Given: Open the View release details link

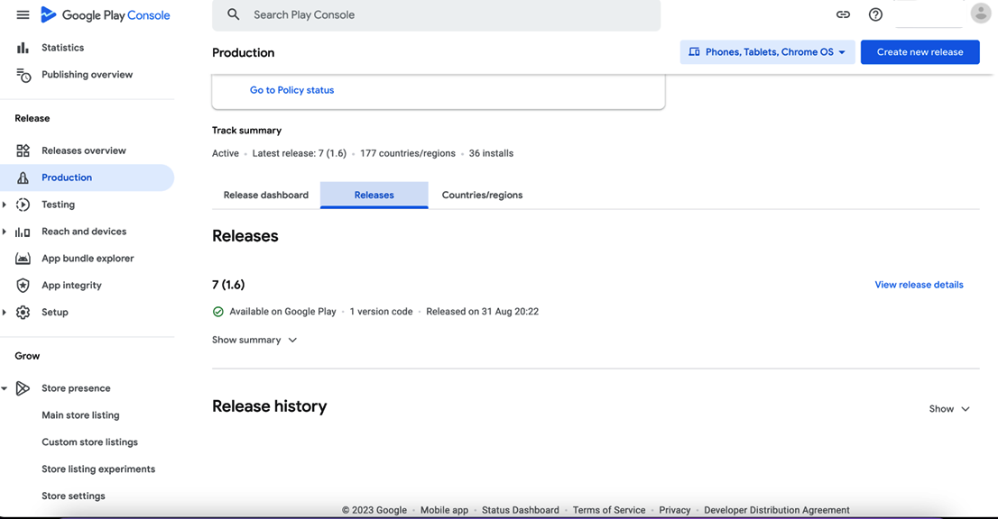Looking at the screenshot, I should coord(919,285).
